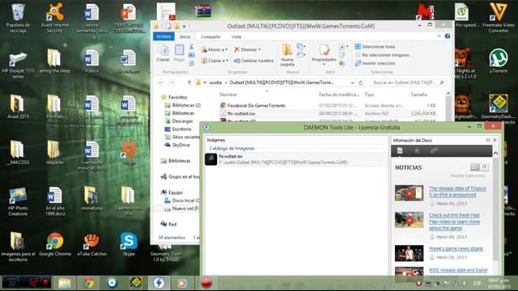Viewport: 518px width, 291px height.
Task: Open Mad Max video news link
Action: pyautogui.click(x=455, y=221)
